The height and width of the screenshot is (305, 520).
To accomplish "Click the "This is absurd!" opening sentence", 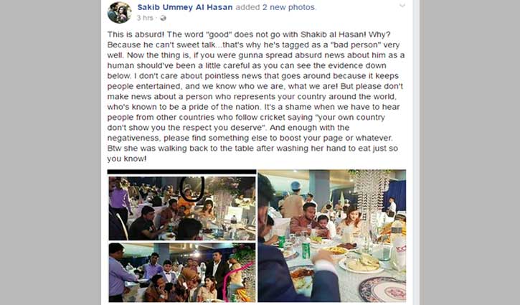I will 136,34.
